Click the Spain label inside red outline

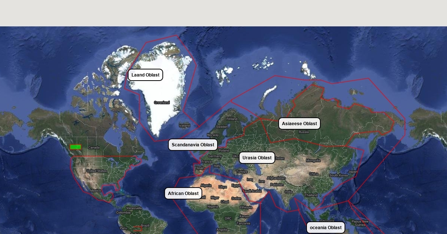pos(200,168)
